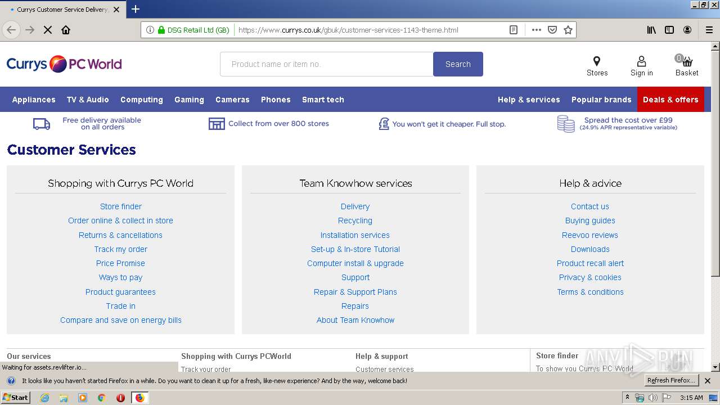Open the Firefox hamburger menu
This screenshot has height=405, width=720.
coord(709,30)
